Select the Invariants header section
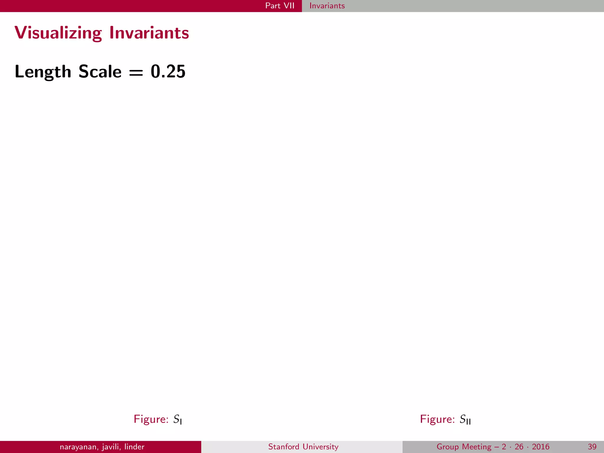Screen dimensions: 604x453 pos(327,6)
